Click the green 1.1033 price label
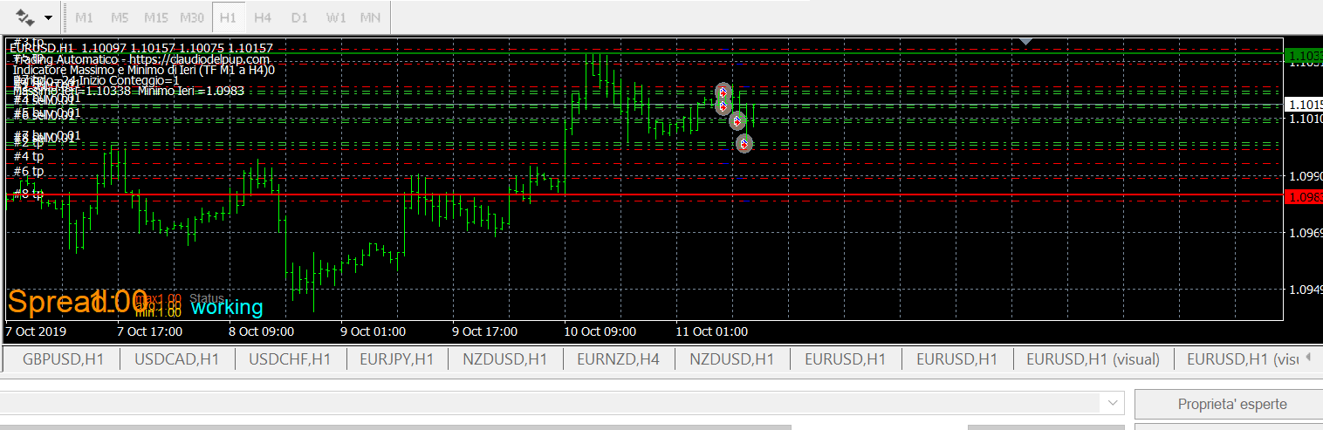This screenshot has height=430, width=1323. 1304,54
